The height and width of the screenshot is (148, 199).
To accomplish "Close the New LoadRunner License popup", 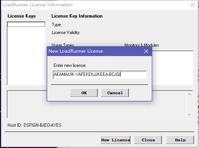I will pos(146,51).
